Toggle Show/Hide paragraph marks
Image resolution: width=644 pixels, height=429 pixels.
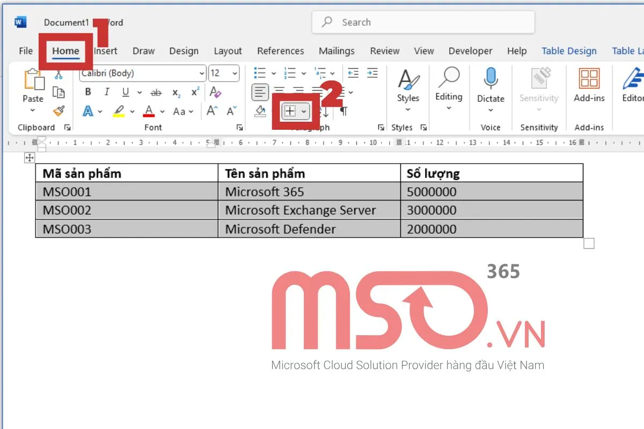(x=343, y=111)
